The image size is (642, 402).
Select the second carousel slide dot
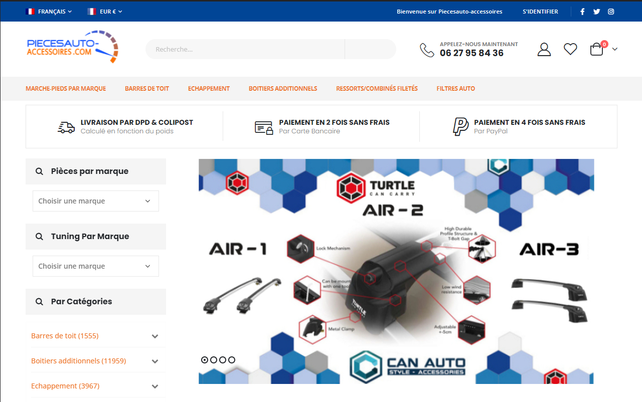(x=214, y=360)
